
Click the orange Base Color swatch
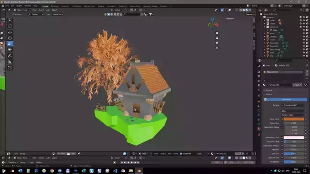tap(294, 119)
